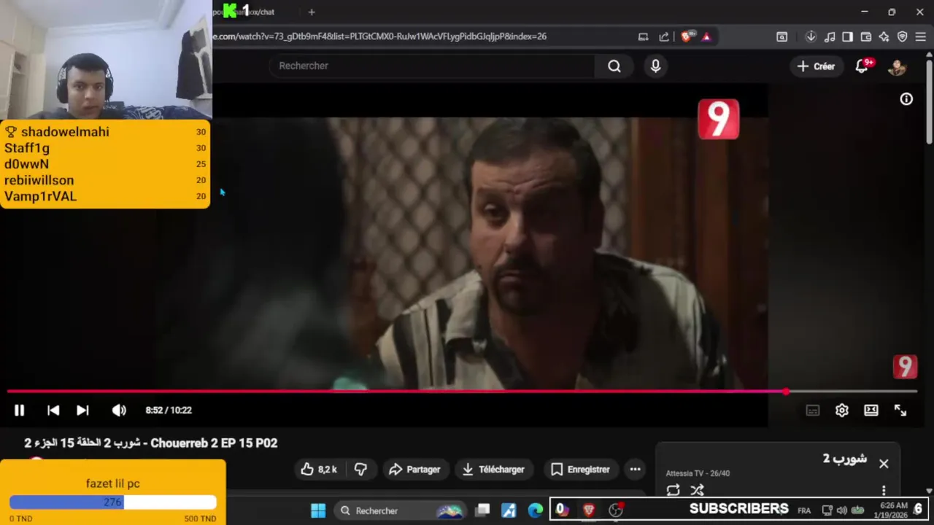Open the Brave Wallet icon

tap(866, 36)
